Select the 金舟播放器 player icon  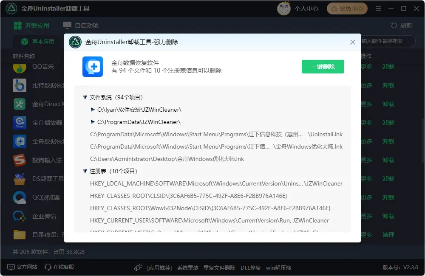click(x=19, y=122)
